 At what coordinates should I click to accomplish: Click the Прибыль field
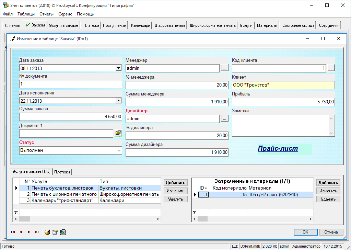click(x=283, y=102)
